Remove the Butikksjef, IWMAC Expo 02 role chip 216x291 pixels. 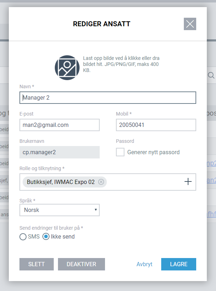click(x=101, y=182)
